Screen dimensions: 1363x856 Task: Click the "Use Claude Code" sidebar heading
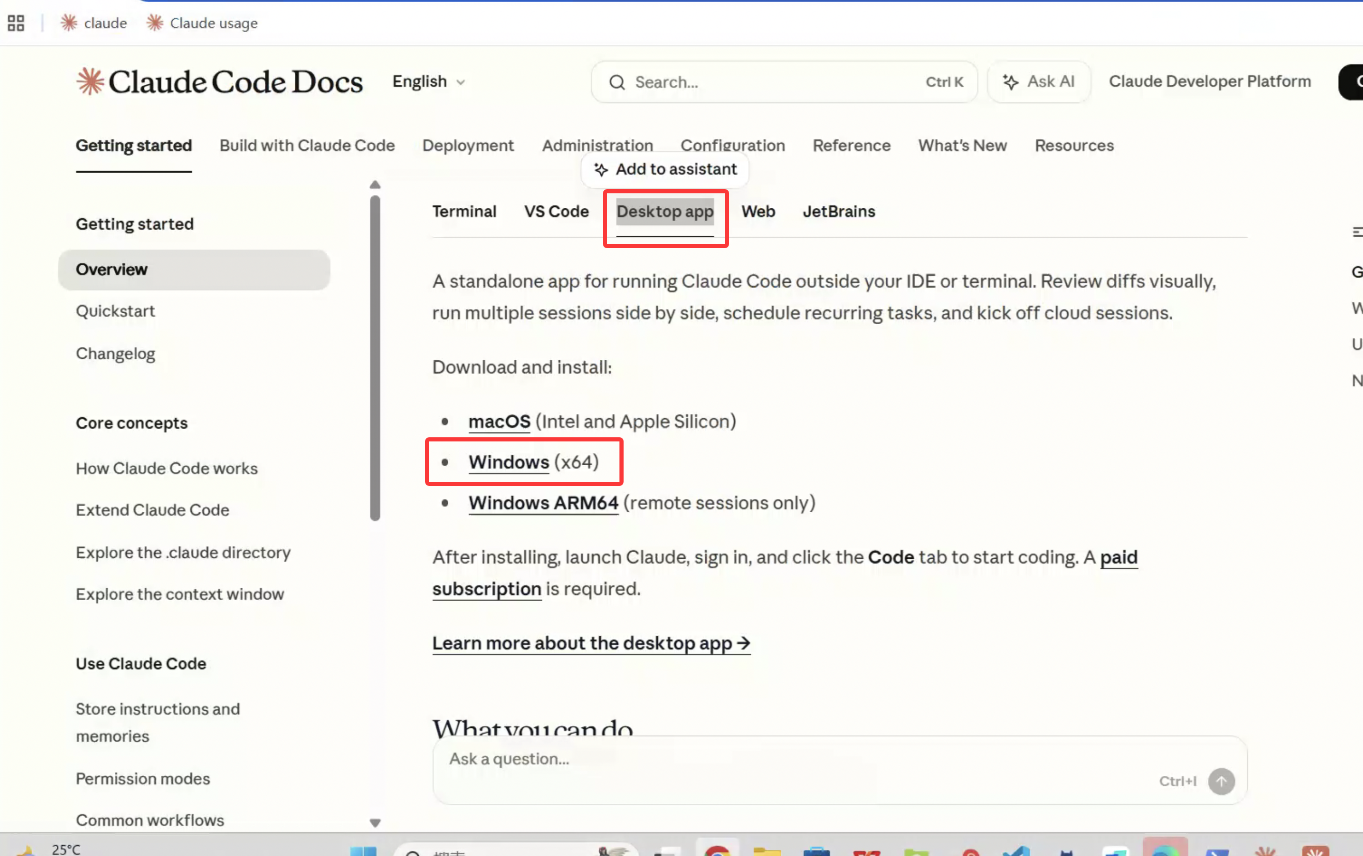coord(140,664)
